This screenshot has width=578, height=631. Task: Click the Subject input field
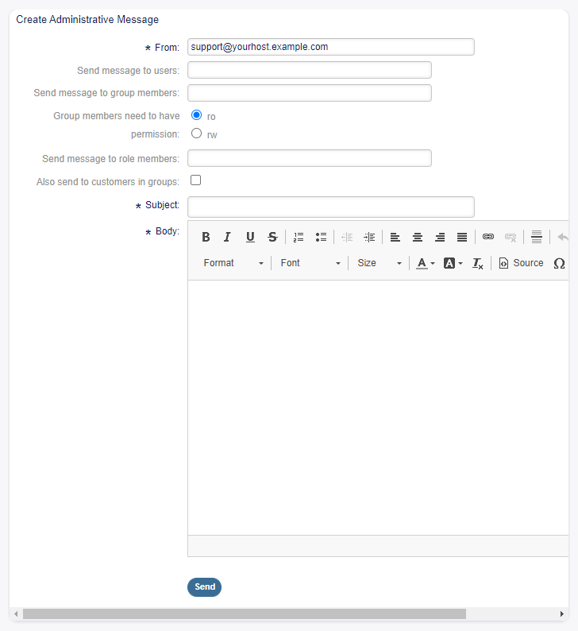click(331, 207)
